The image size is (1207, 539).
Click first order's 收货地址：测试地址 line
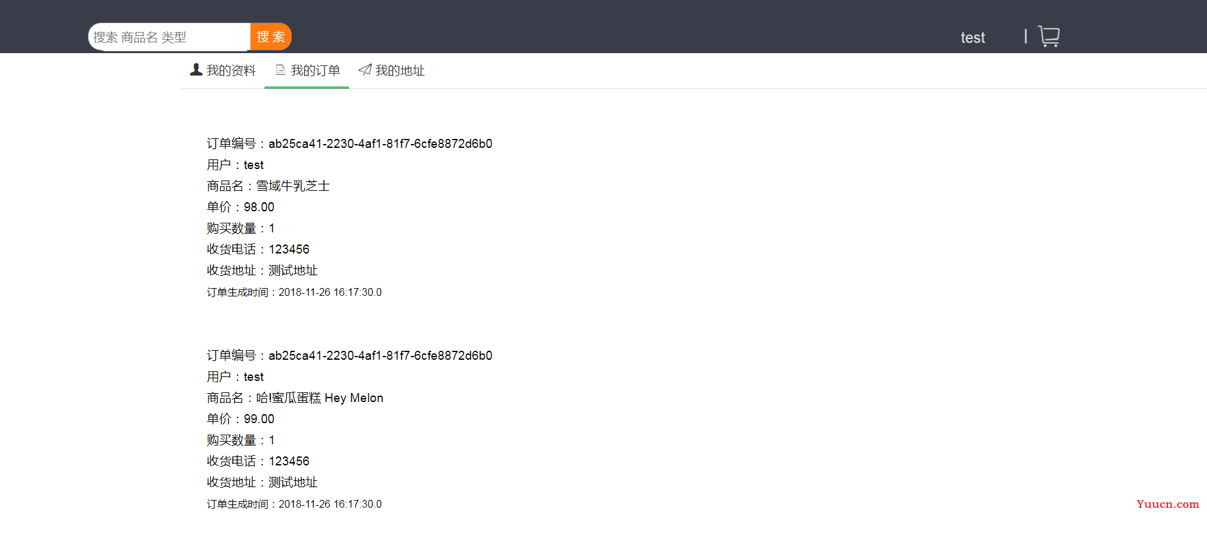coord(262,270)
